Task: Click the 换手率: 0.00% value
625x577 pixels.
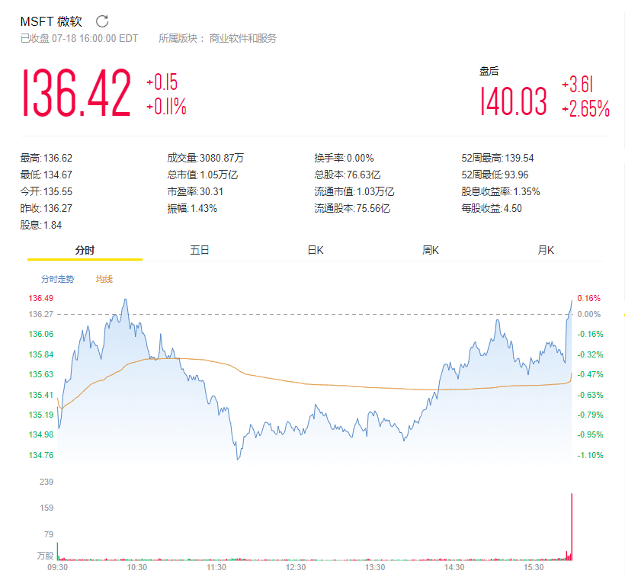Action: pyautogui.click(x=344, y=159)
